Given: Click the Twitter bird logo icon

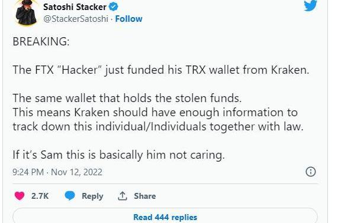Looking at the screenshot, I should click(x=310, y=5).
